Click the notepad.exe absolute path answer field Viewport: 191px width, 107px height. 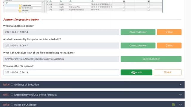click(x=61, y=59)
